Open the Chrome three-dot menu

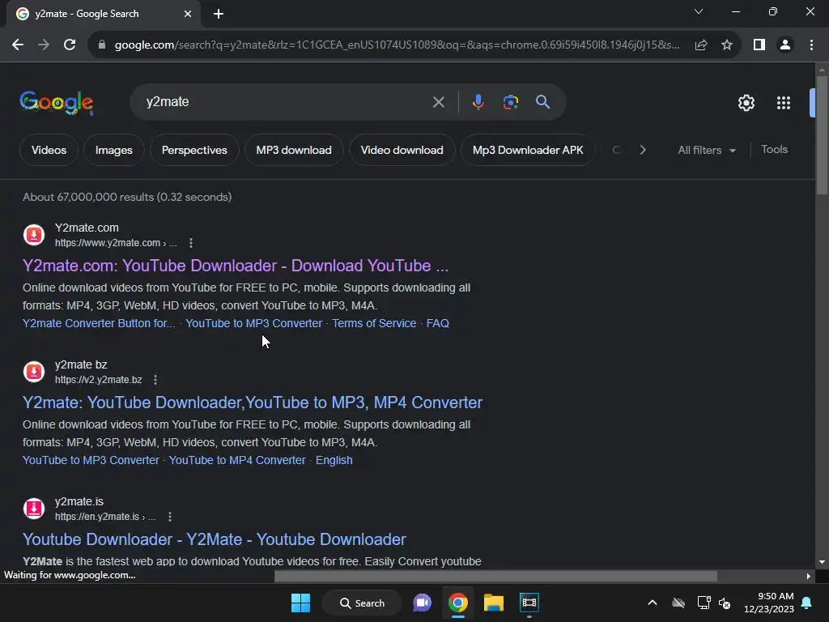click(x=811, y=45)
